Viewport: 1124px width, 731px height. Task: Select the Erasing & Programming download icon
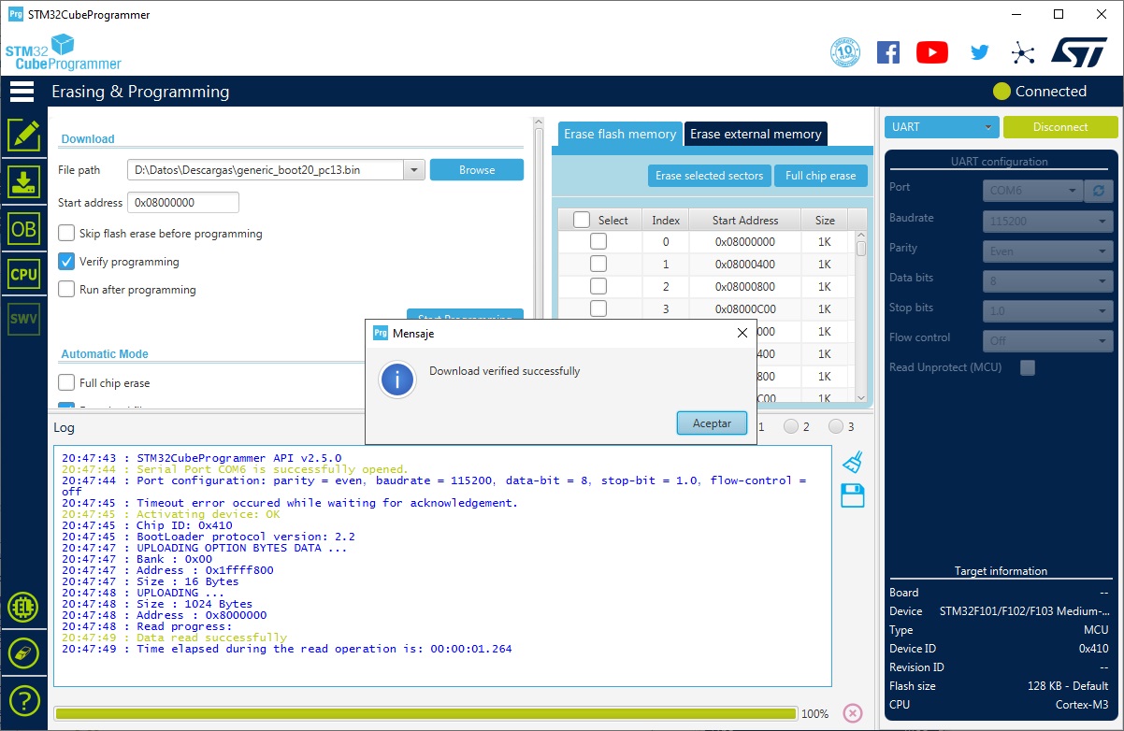pos(23,181)
